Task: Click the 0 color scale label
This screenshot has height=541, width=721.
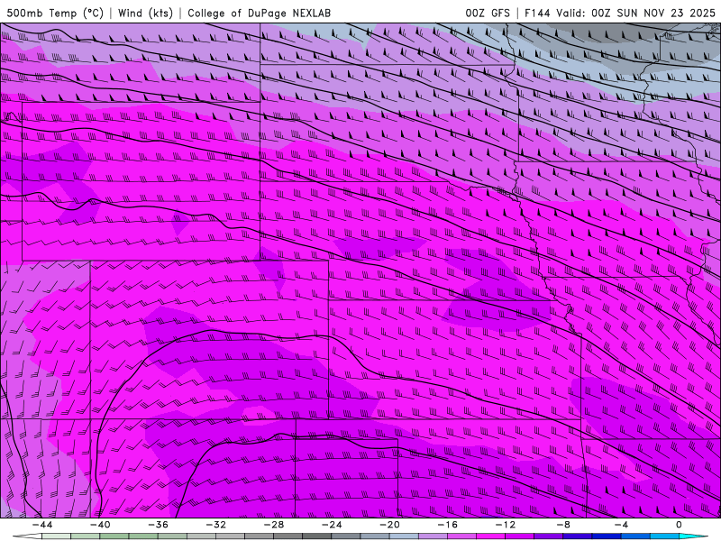Action: 680,525
